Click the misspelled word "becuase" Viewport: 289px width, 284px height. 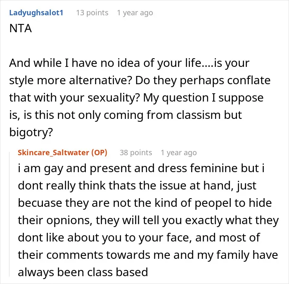pyautogui.click(x=40, y=203)
